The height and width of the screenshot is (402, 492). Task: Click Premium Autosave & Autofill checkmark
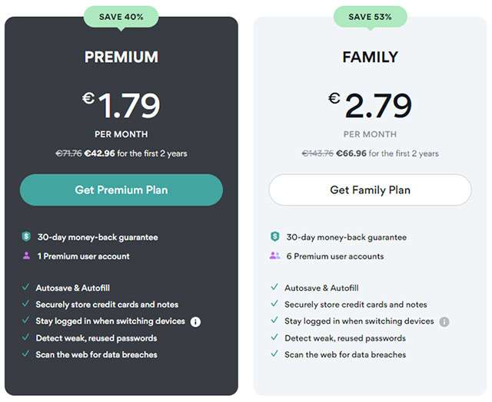click(x=26, y=288)
